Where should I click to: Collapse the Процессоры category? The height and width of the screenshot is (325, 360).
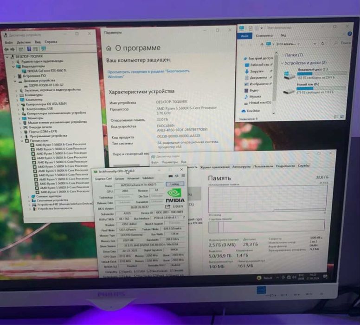[x=22, y=140]
